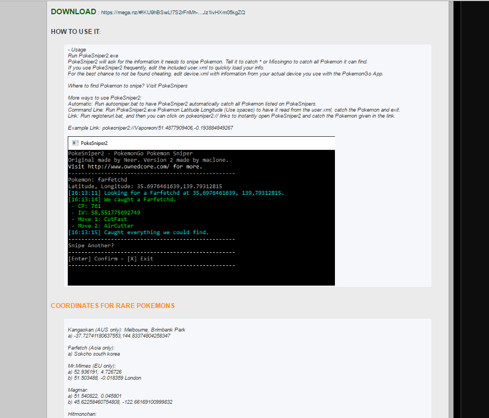The height and width of the screenshot is (418, 489).
Task: Click 'Visit http://www.ownedcore.com/' in console image
Action: pyautogui.click(x=135, y=166)
